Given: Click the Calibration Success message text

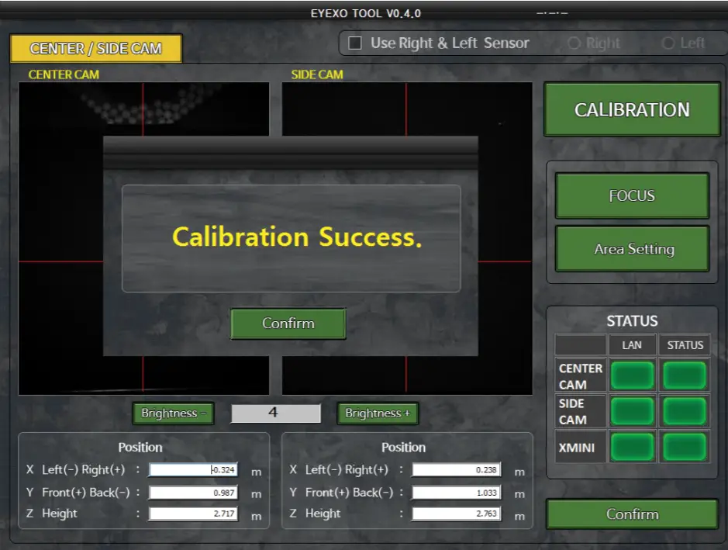Looking at the screenshot, I should tap(297, 237).
